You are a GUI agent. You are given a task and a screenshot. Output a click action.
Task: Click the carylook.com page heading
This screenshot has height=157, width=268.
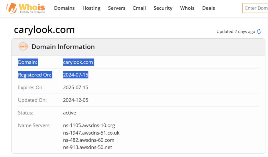(44, 30)
